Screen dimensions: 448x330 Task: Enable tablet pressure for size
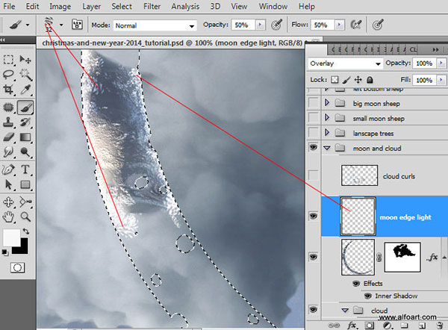click(378, 25)
